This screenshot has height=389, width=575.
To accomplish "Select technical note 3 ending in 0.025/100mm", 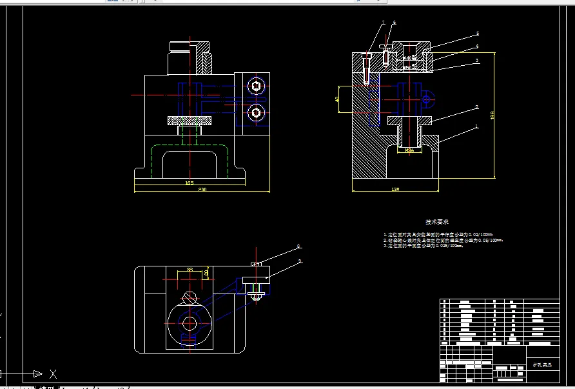I will pyautogui.click(x=424, y=246).
